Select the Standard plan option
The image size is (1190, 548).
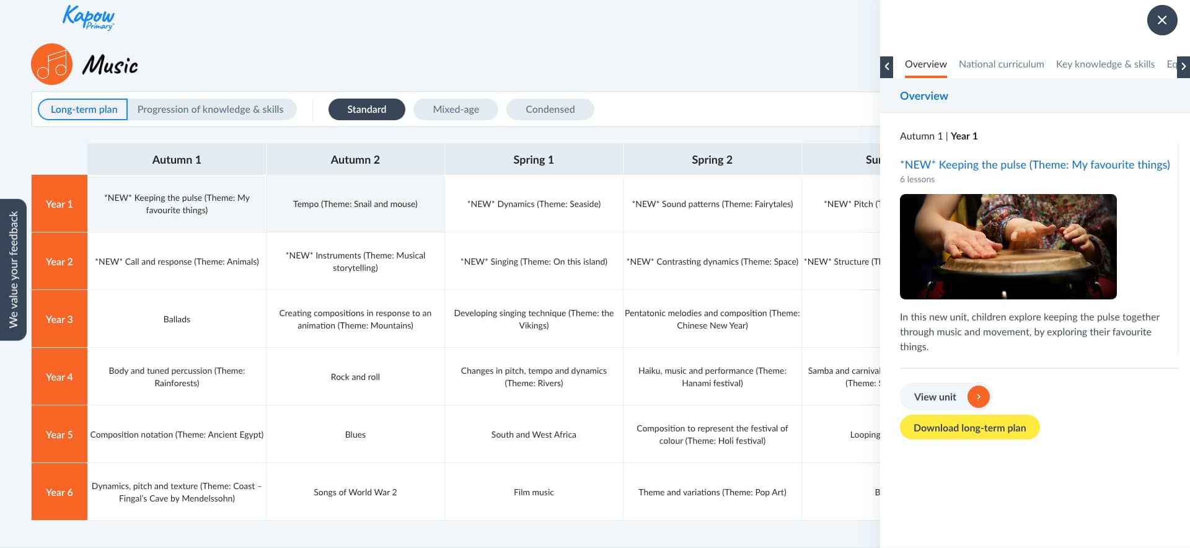[367, 109]
